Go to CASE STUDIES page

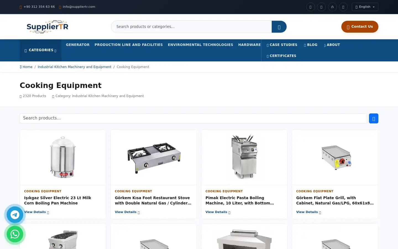click(282, 45)
